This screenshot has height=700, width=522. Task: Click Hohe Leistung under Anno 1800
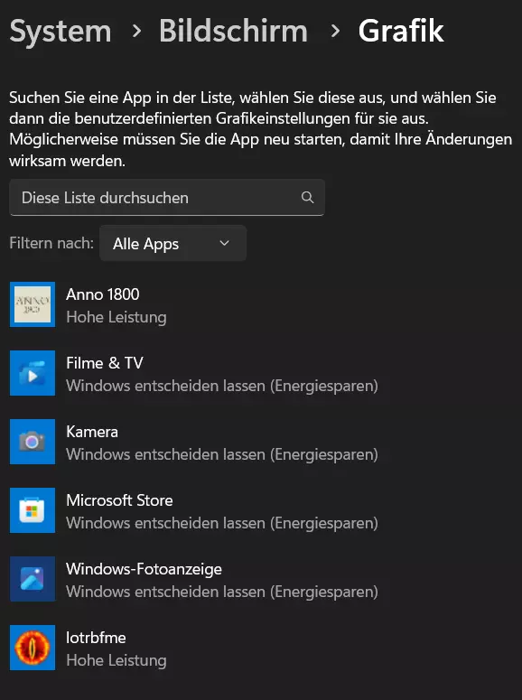[x=117, y=317]
